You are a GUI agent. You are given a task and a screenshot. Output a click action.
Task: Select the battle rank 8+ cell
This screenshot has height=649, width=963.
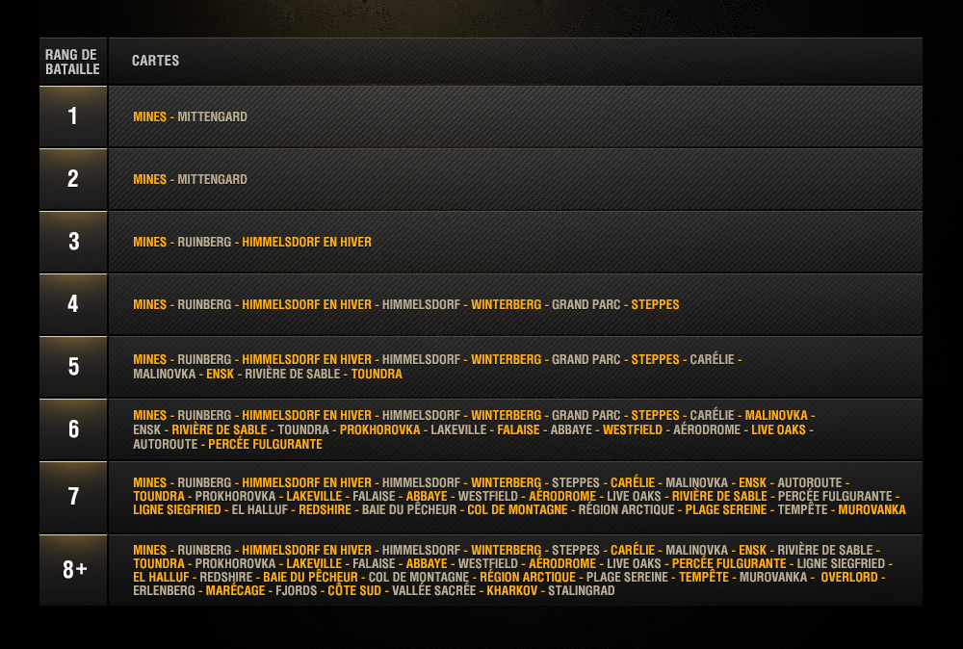tap(73, 570)
